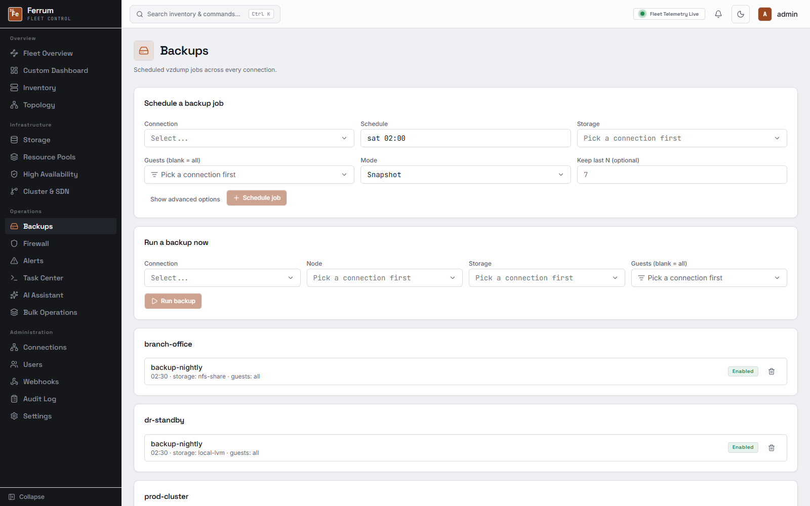Screen dimensions: 810x506
Task: Click the Backups page header icon
Action: click(x=144, y=51)
